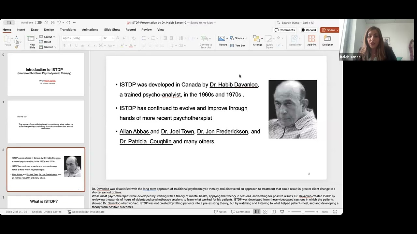417x234 pixels.
Task: Apply italic formatting
Action: tap(70, 45)
